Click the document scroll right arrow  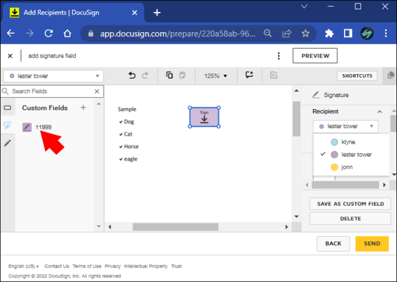pos(287,227)
